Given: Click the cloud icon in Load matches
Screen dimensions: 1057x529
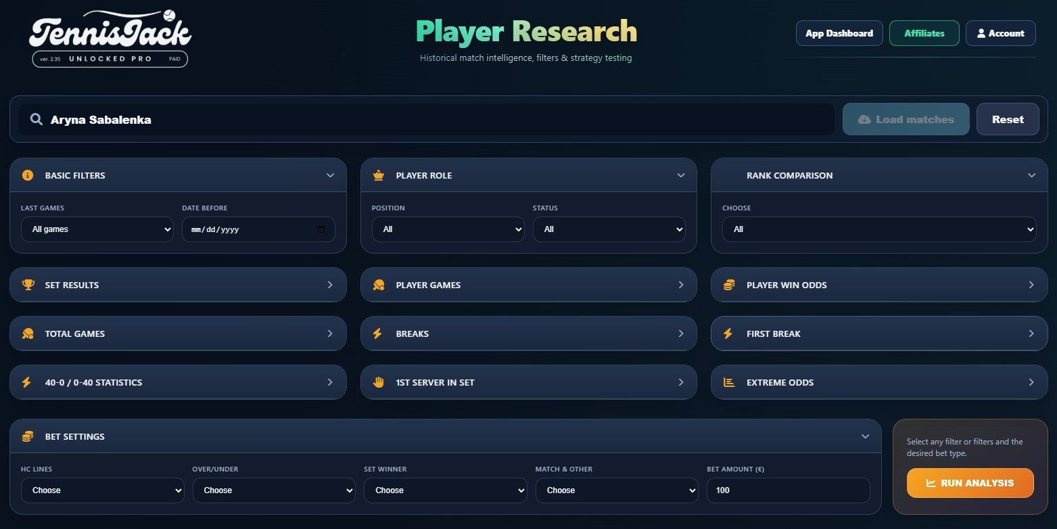Looking at the screenshot, I should tap(864, 119).
